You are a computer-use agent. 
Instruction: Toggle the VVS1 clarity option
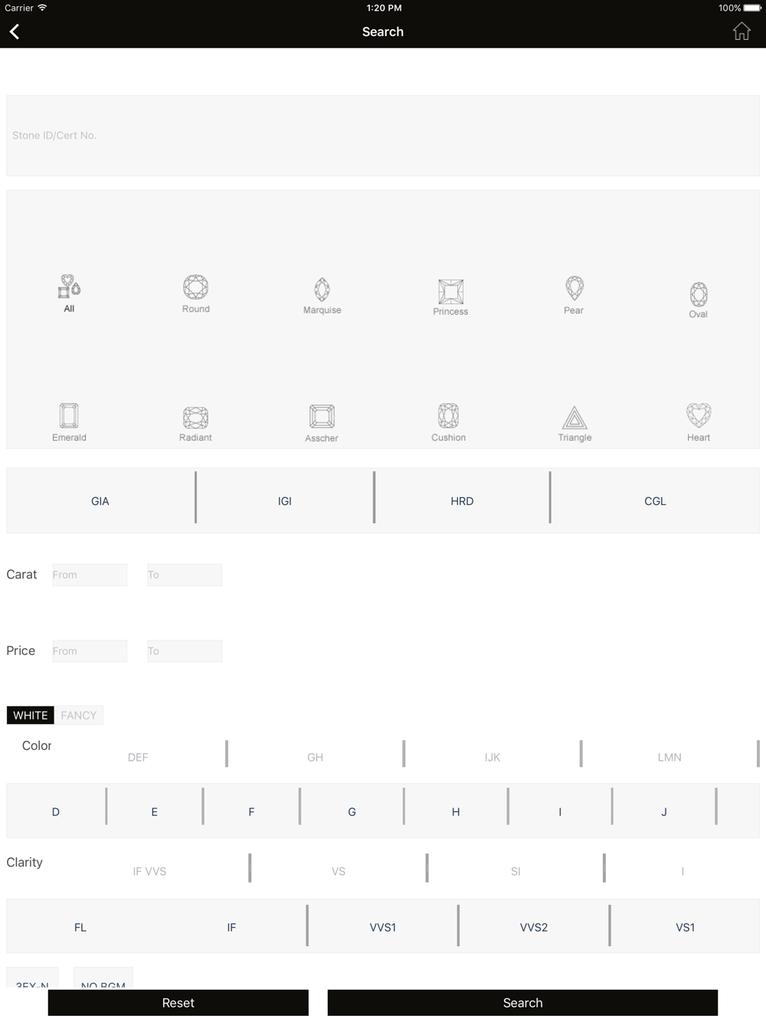(x=383, y=927)
